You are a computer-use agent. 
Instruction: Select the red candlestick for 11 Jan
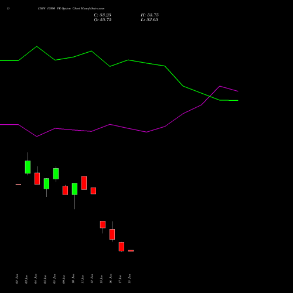click(84, 183)
